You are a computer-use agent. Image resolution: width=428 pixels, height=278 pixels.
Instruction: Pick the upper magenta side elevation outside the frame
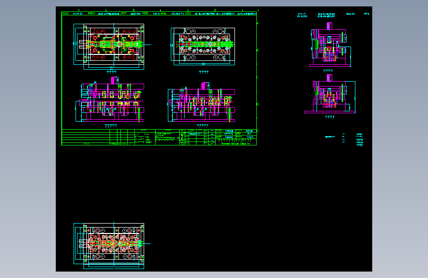pos(330,45)
